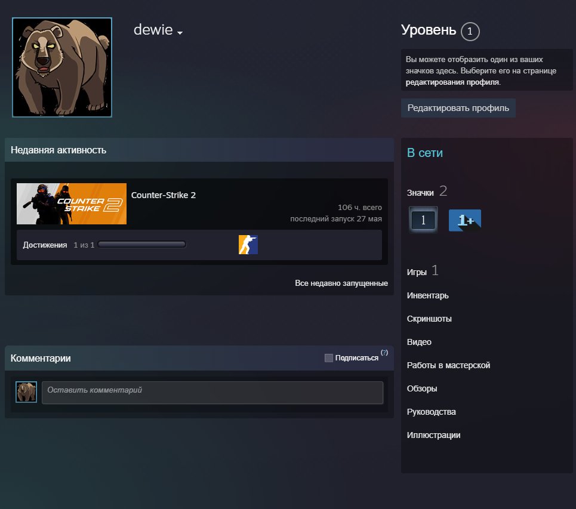Open the Counter-Strike 2 title link

[x=164, y=195]
